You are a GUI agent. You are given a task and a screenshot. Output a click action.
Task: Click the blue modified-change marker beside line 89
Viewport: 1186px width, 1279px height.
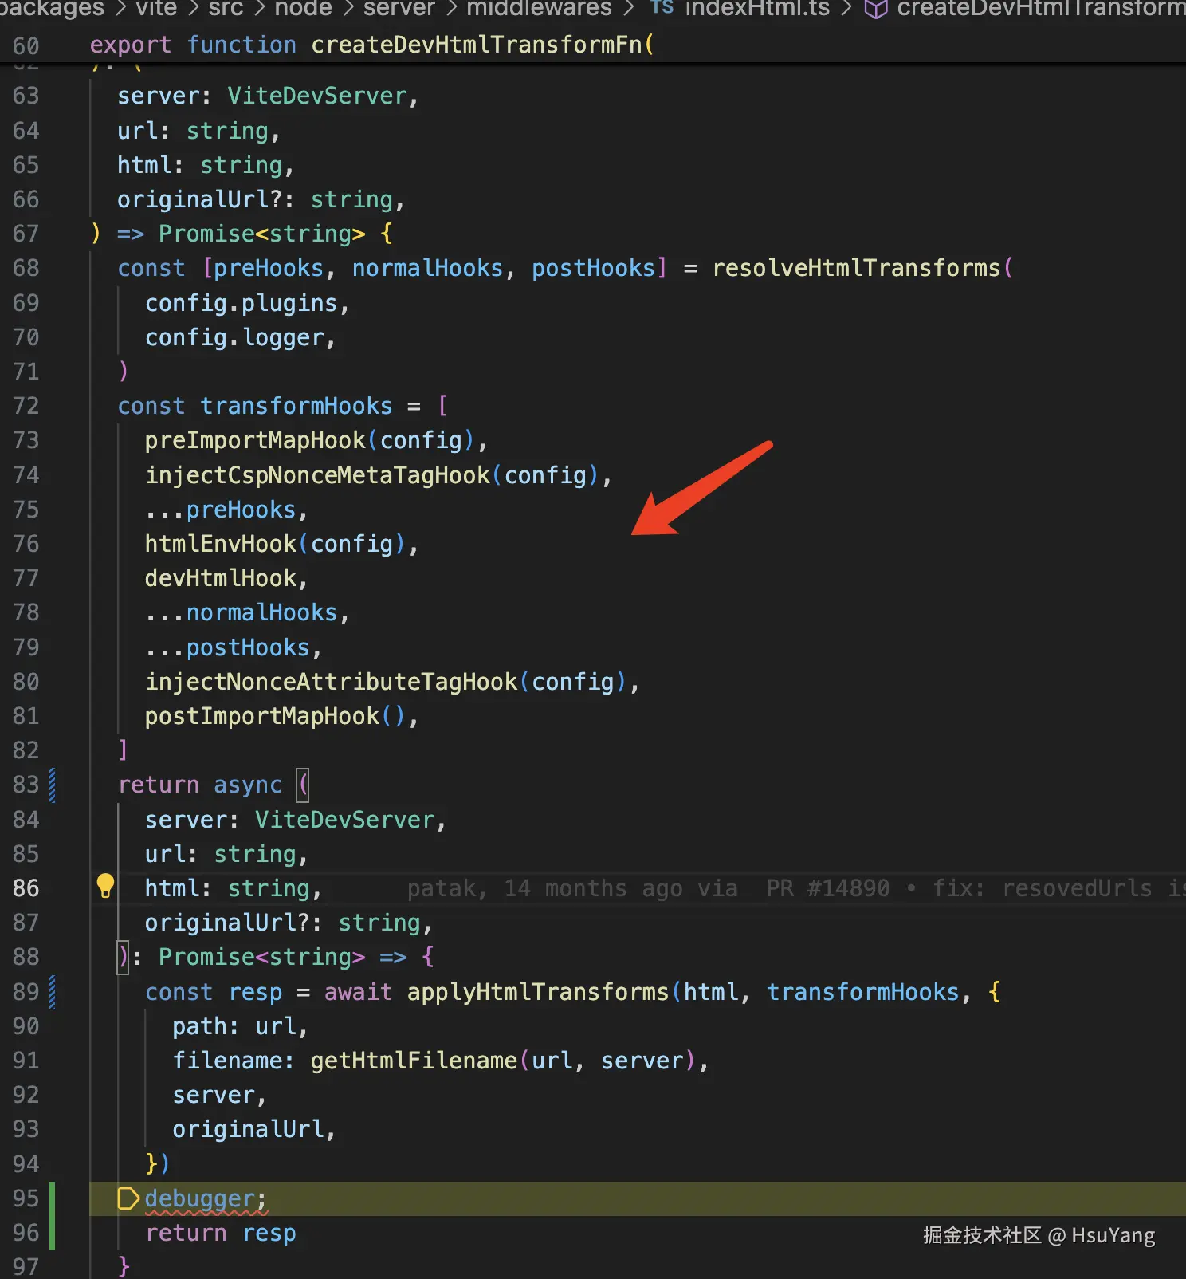point(53,991)
